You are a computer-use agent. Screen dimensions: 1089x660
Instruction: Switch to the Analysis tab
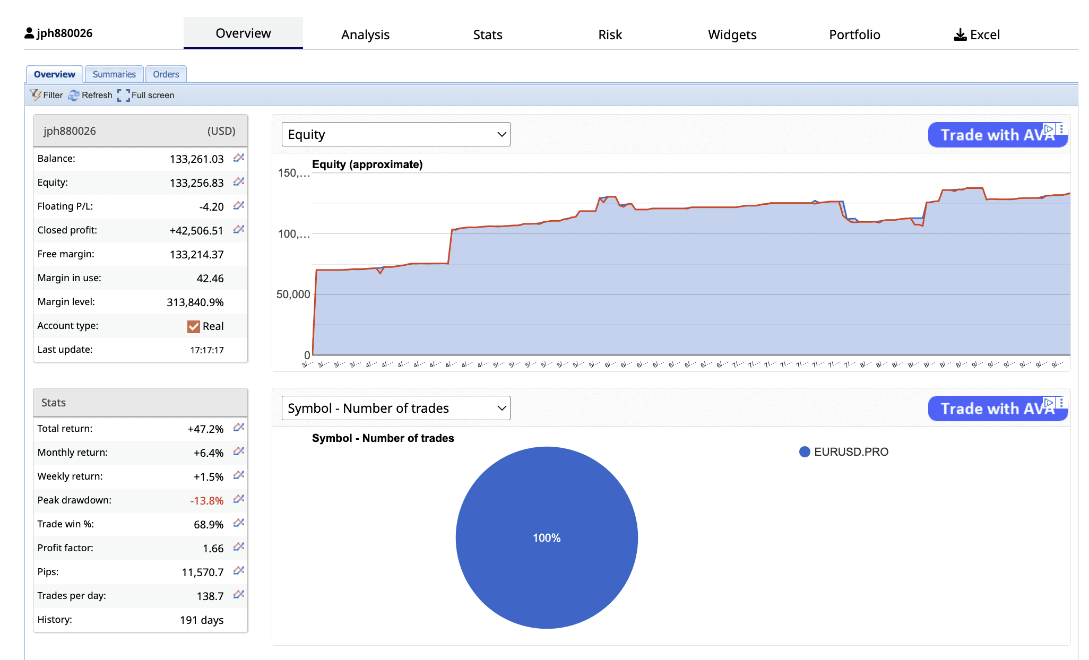click(x=365, y=34)
